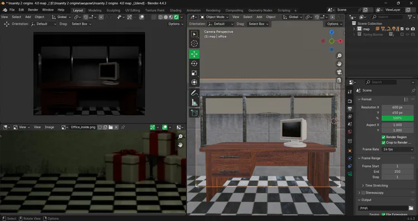Switch left viewport to rendered shading mode
This screenshot has width=418, height=221.
coord(176,17)
